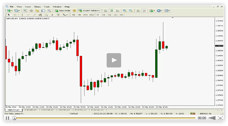The height and width of the screenshot is (126, 228).
Task: Expand the Periods clock dropdown arrow
Action: (162, 11)
